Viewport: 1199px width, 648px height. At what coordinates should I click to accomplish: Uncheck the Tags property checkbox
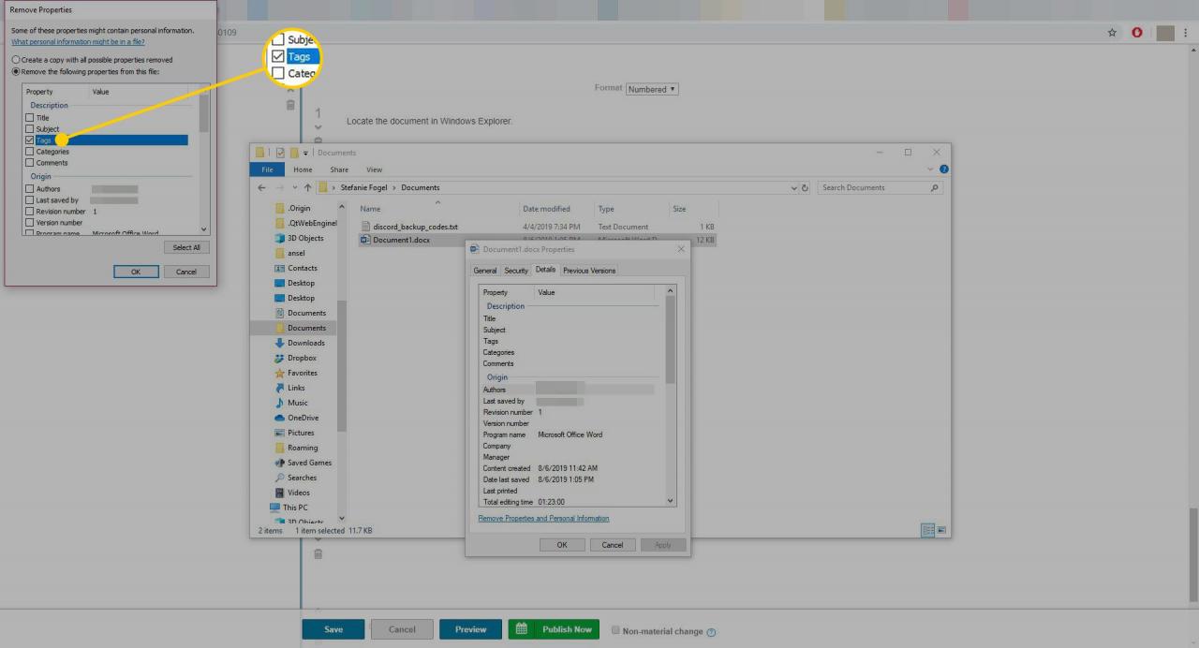[x=30, y=140]
